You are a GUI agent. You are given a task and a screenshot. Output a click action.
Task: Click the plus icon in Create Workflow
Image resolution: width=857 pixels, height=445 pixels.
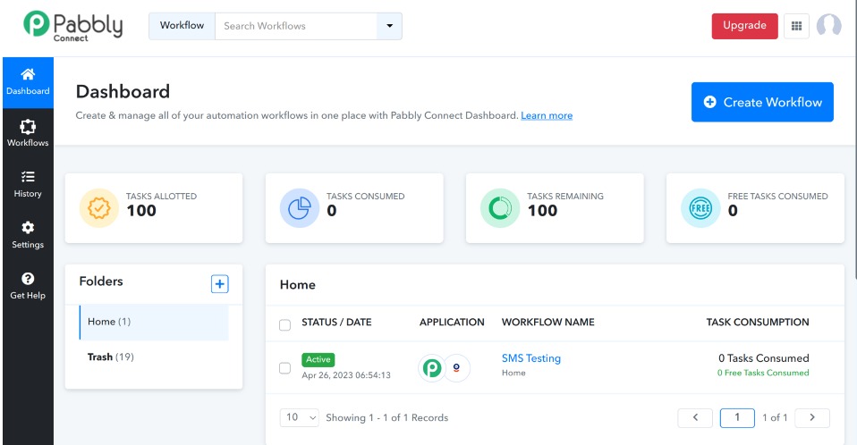[710, 102]
